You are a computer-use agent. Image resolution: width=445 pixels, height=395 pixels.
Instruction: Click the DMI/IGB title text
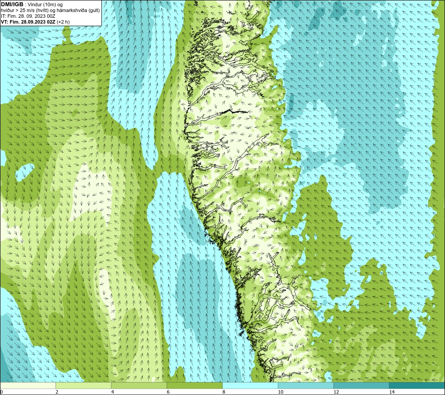[x=12, y=4]
